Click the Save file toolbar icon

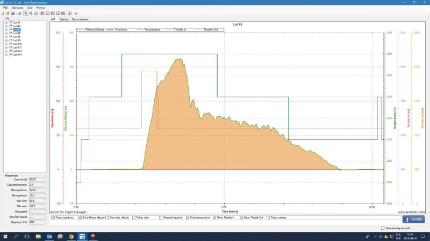(12, 13)
